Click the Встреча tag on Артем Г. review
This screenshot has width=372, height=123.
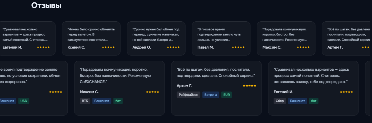211,95
